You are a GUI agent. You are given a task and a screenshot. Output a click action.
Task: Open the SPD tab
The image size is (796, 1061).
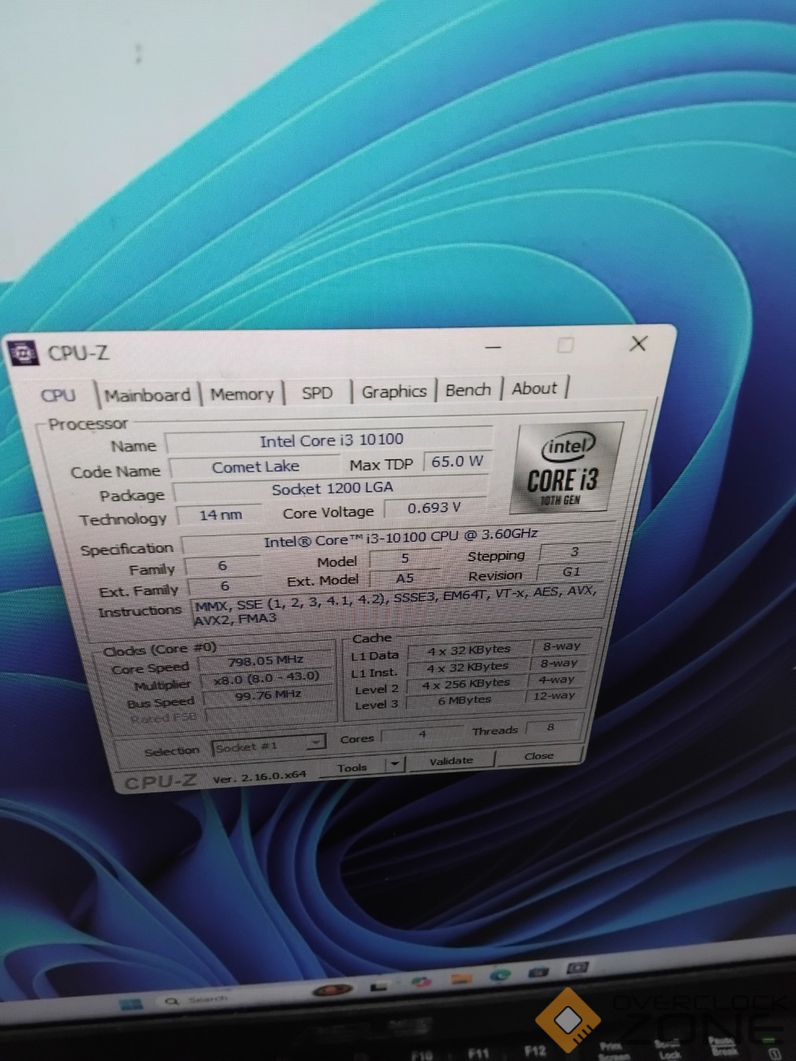point(317,393)
